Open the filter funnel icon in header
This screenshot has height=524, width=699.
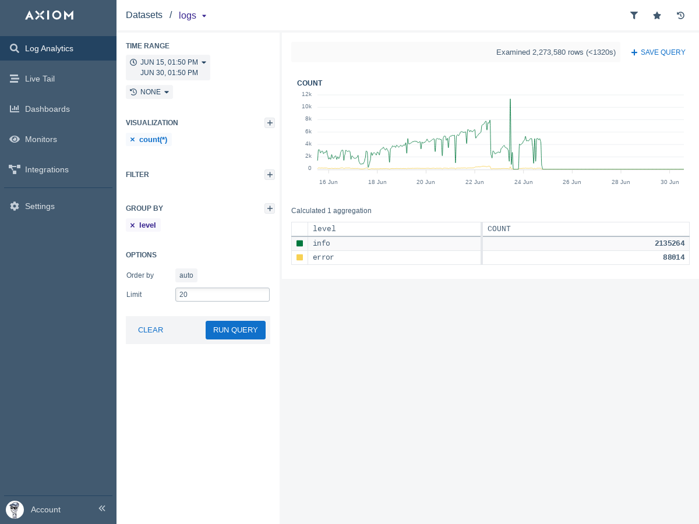(634, 16)
